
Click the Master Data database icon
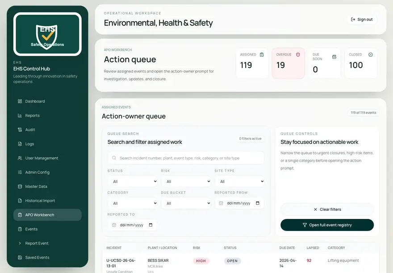click(20, 186)
